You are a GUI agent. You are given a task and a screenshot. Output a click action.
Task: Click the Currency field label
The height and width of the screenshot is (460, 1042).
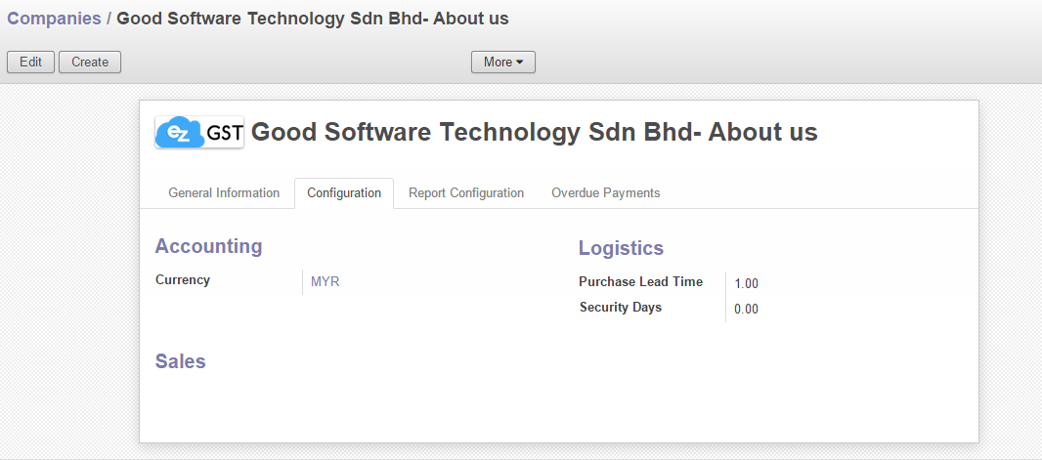click(x=183, y=280)
